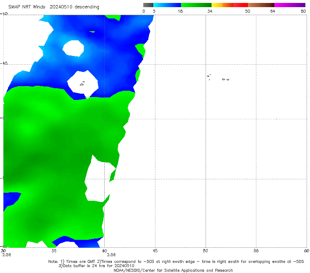310x273 pixels.
Task: Click the '-40' latitude axis label
Action: 4,14
